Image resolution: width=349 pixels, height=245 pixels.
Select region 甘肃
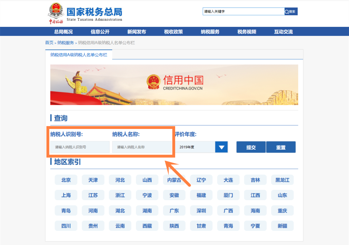coord(201,226)
